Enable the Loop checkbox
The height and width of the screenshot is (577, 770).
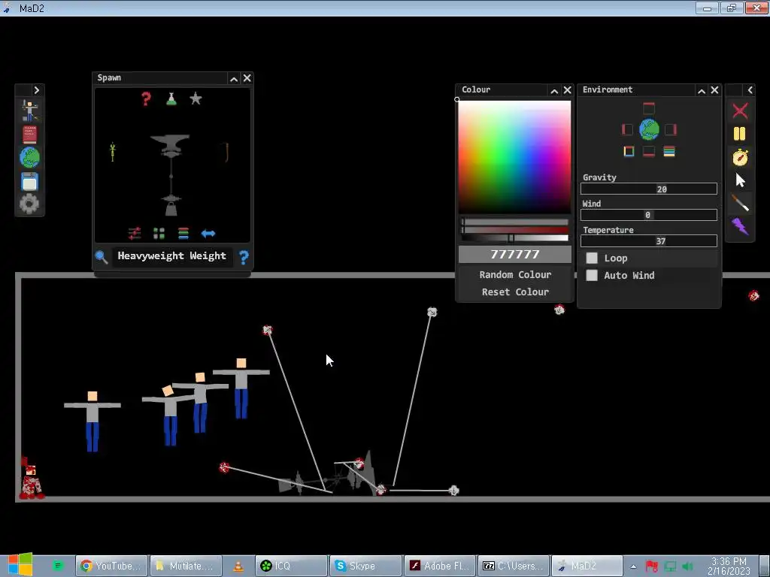click(592, 258)
